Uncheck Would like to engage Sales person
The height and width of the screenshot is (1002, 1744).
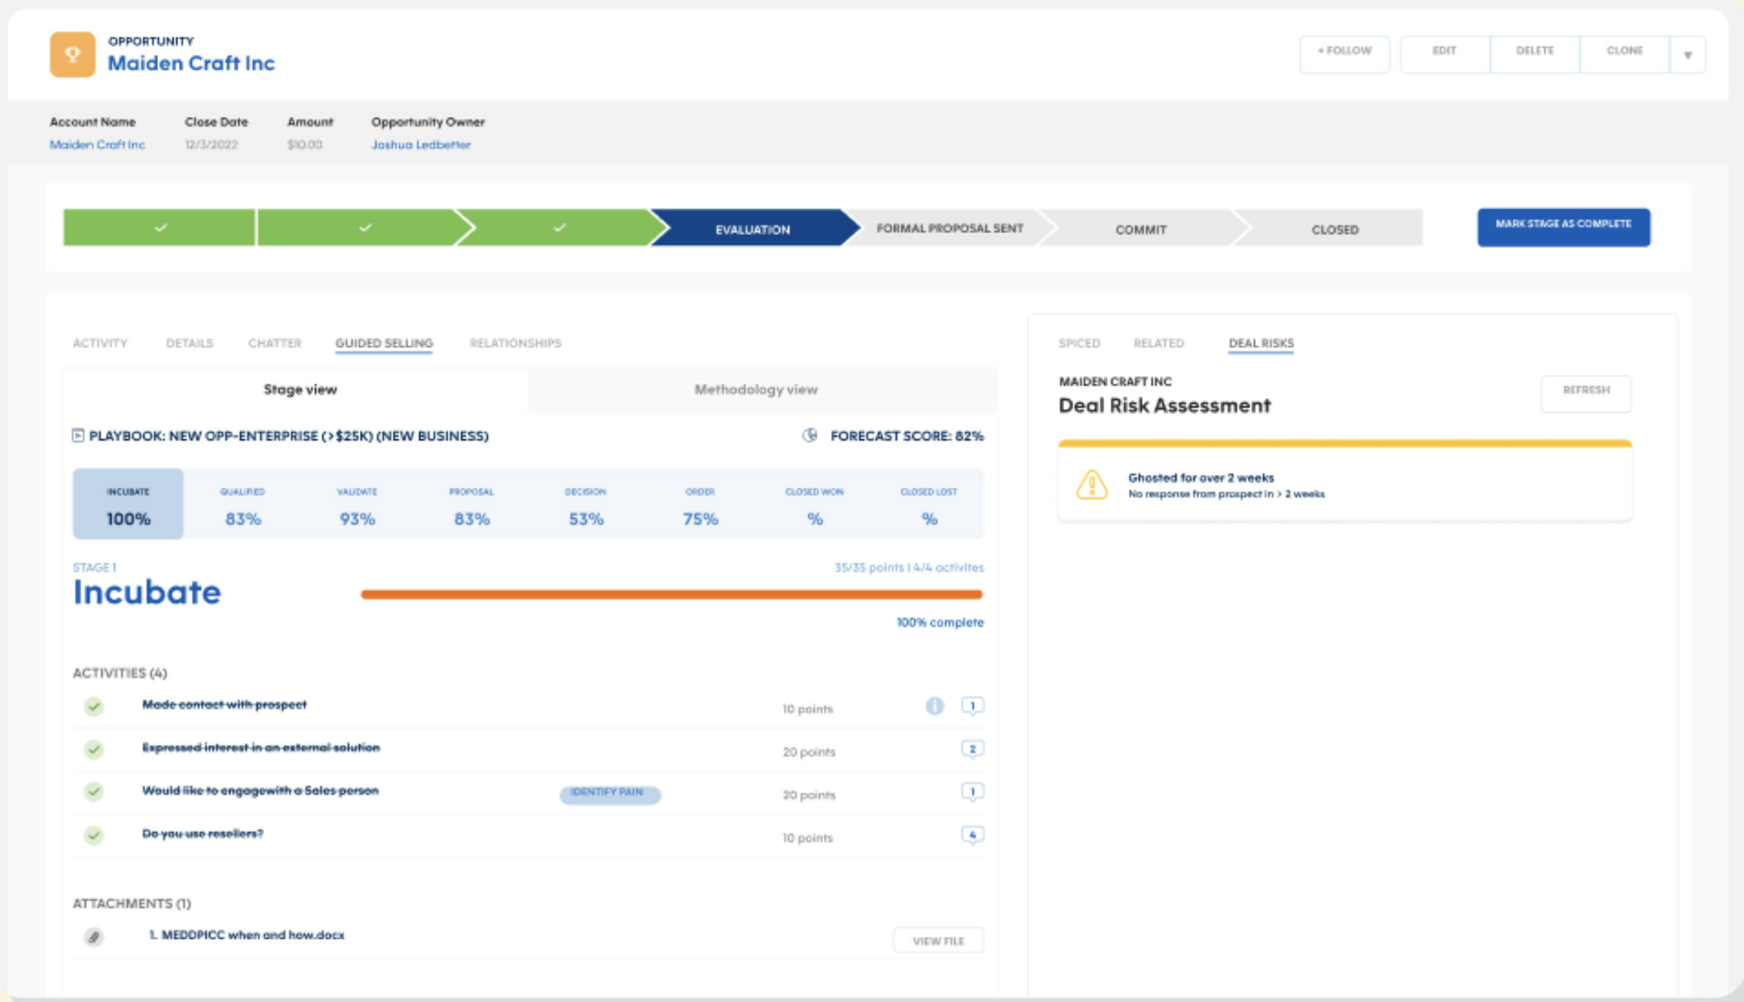(x=94, y=792)
